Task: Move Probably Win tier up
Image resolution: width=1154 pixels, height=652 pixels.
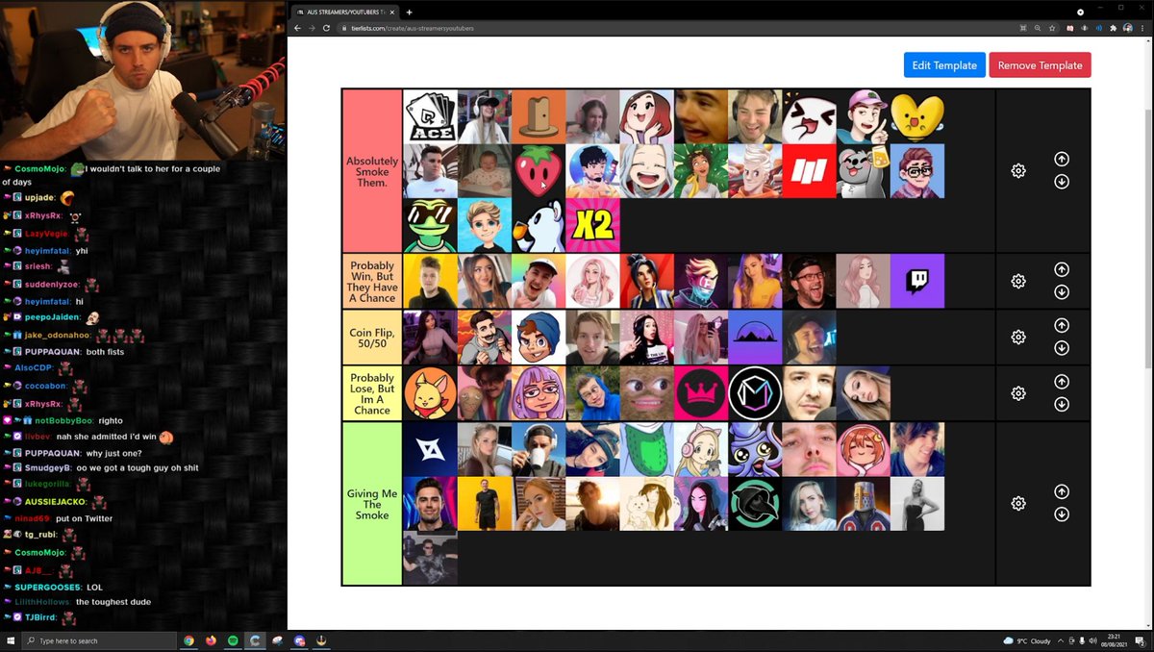Action: [x=1062, y=270]
